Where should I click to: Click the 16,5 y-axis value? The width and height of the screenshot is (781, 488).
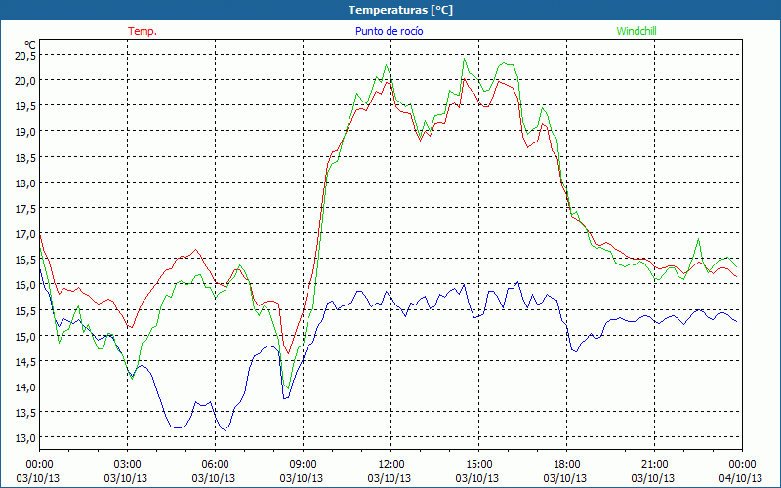(x=25, y=260)
